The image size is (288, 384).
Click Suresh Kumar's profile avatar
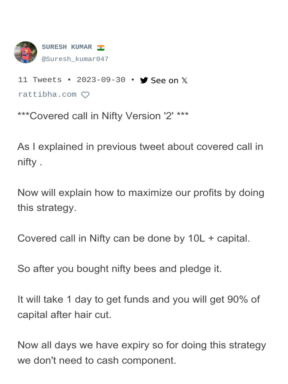coord(25,52)
